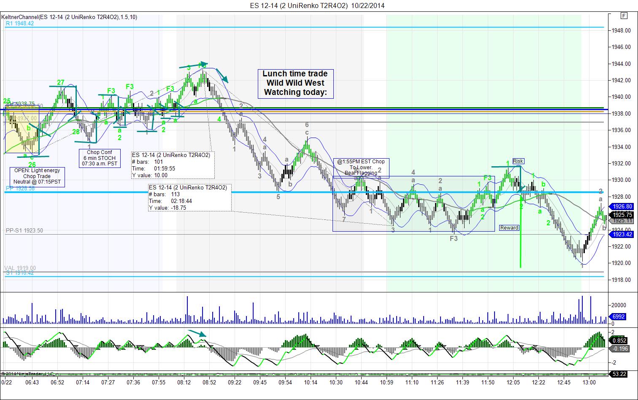Click the 11:39 time axis label

pyautogui.click(x=462, y=383)
